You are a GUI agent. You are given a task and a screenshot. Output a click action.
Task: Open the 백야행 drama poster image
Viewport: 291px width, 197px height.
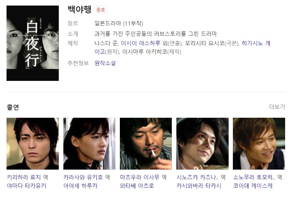[33, 43]
